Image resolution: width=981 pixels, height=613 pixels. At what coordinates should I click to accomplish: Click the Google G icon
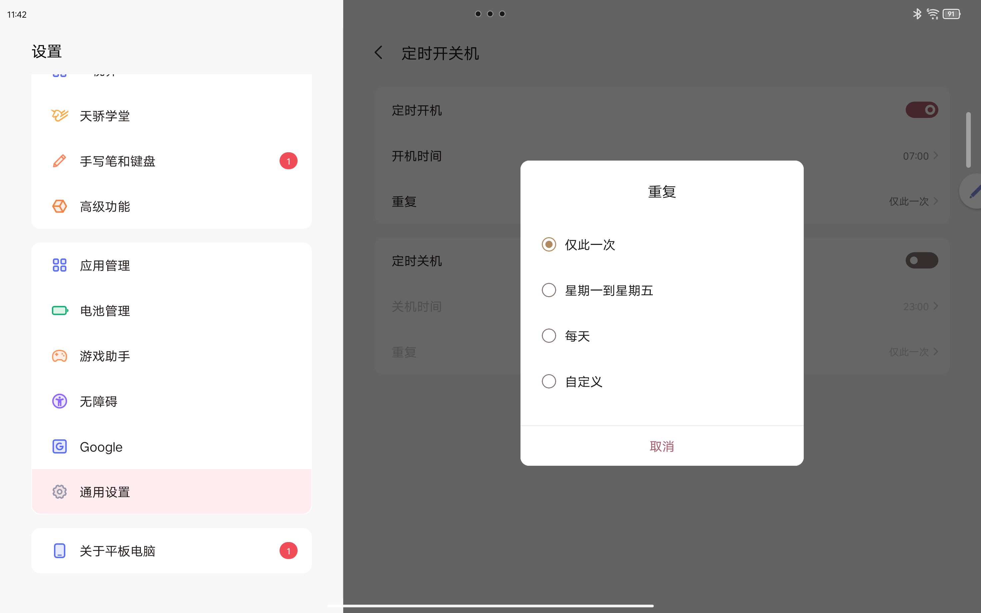(60, 447)
